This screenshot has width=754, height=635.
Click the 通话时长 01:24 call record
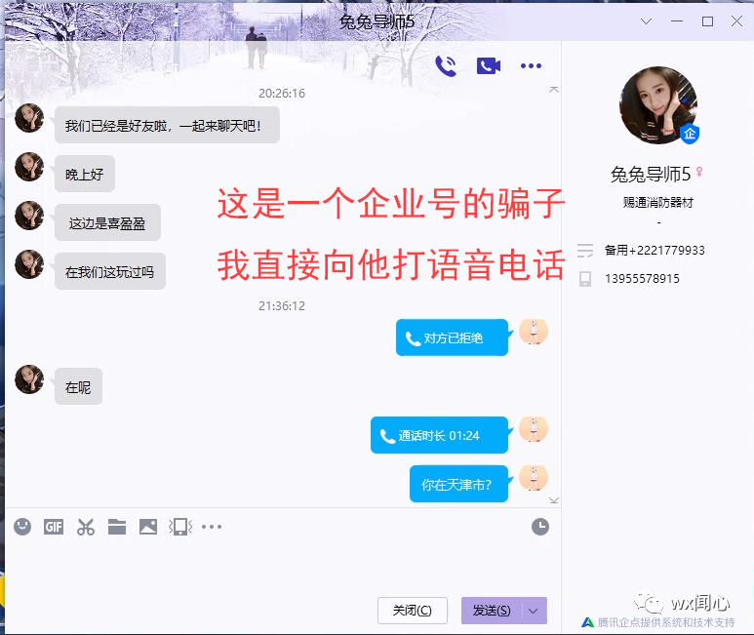click(x=439, y=435)
